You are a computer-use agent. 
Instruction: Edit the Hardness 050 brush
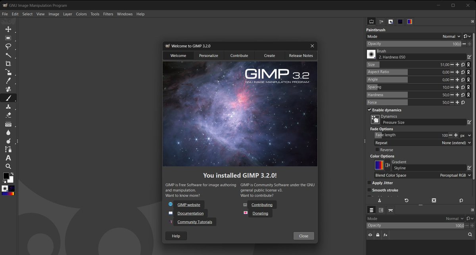[469, 57]
